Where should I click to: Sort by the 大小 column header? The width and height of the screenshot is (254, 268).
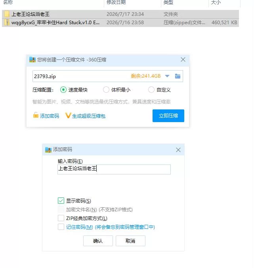pos(216,2)
